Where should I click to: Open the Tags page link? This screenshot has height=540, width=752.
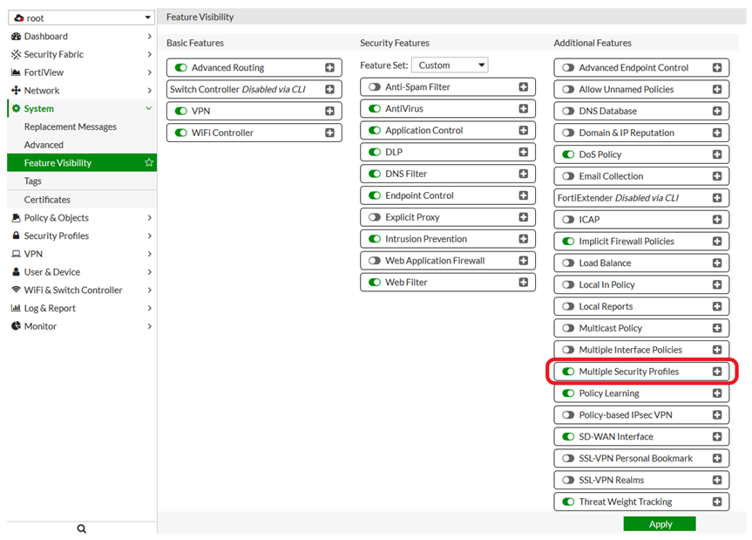pos(33,181)
